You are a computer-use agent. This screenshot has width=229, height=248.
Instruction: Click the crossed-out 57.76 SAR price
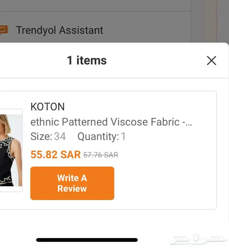pyautogui.click(x=101, y=155)
